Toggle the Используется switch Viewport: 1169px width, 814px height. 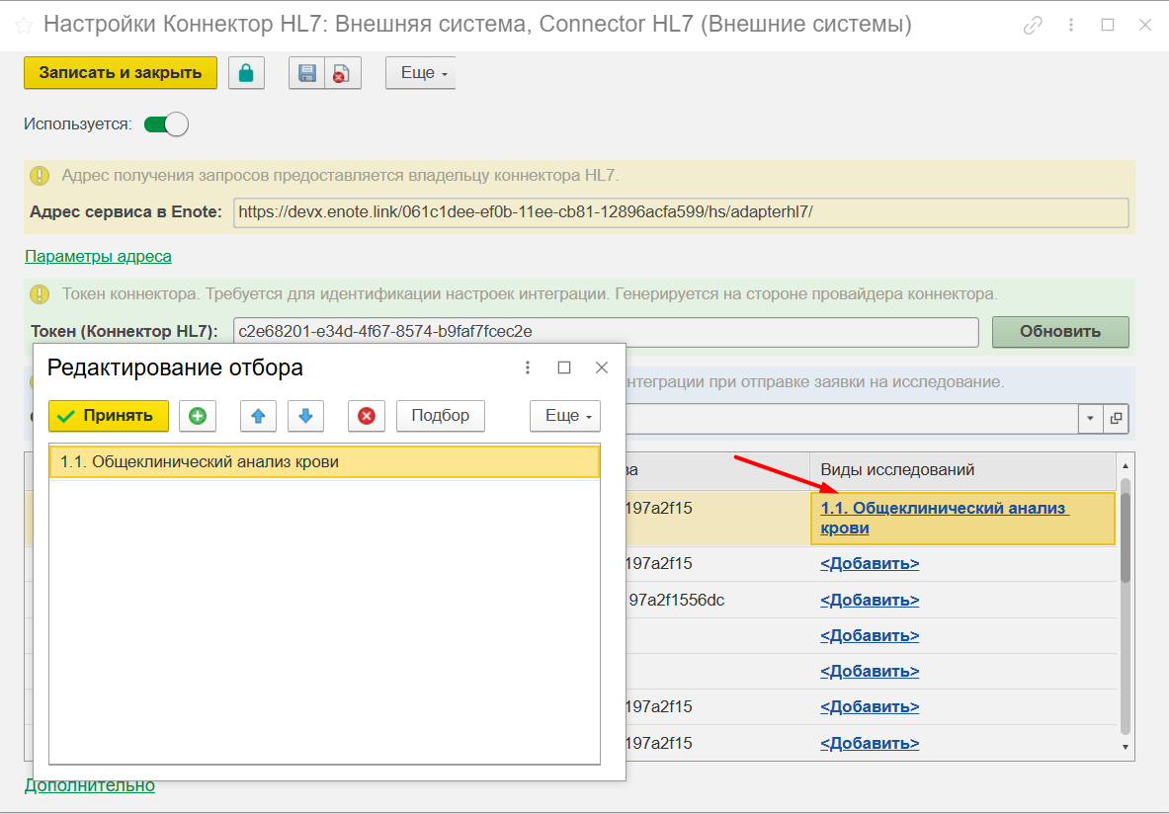tap(166, 124)
